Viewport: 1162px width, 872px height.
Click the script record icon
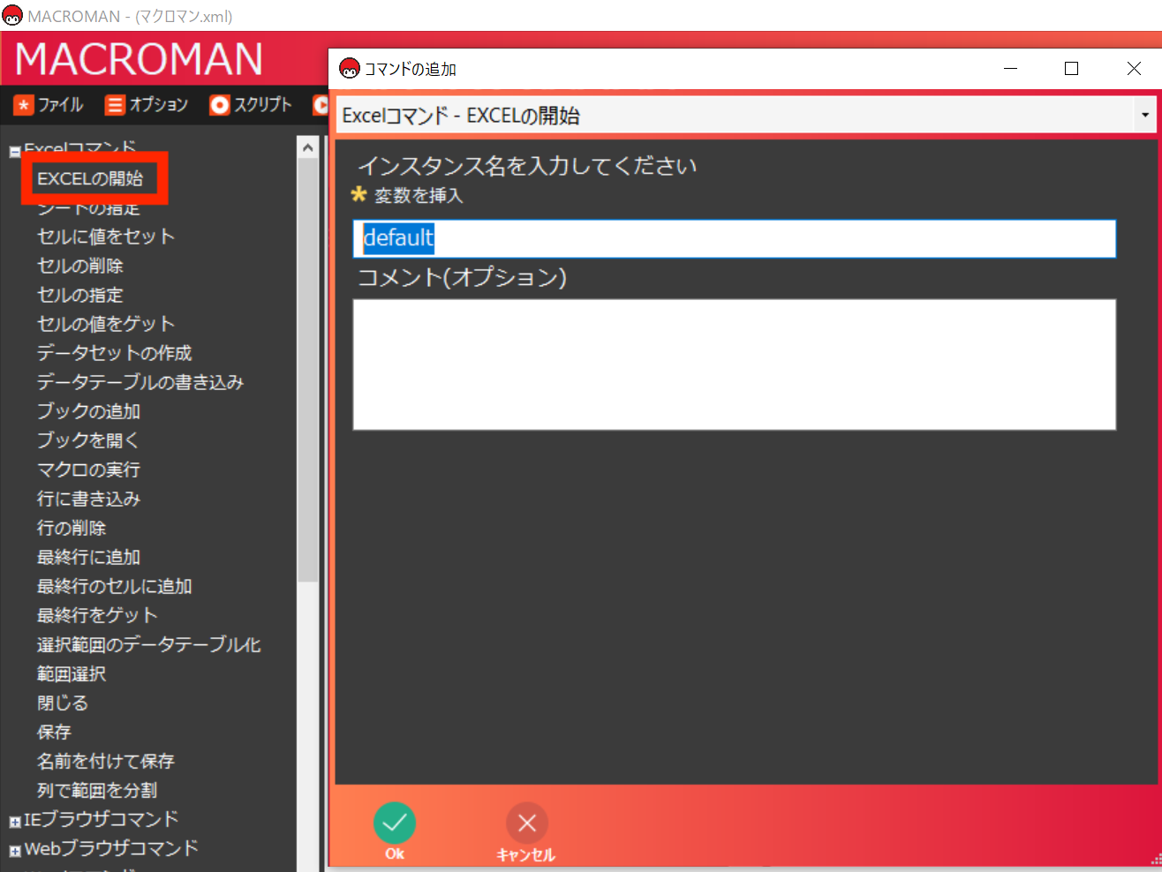pos(219,105)
